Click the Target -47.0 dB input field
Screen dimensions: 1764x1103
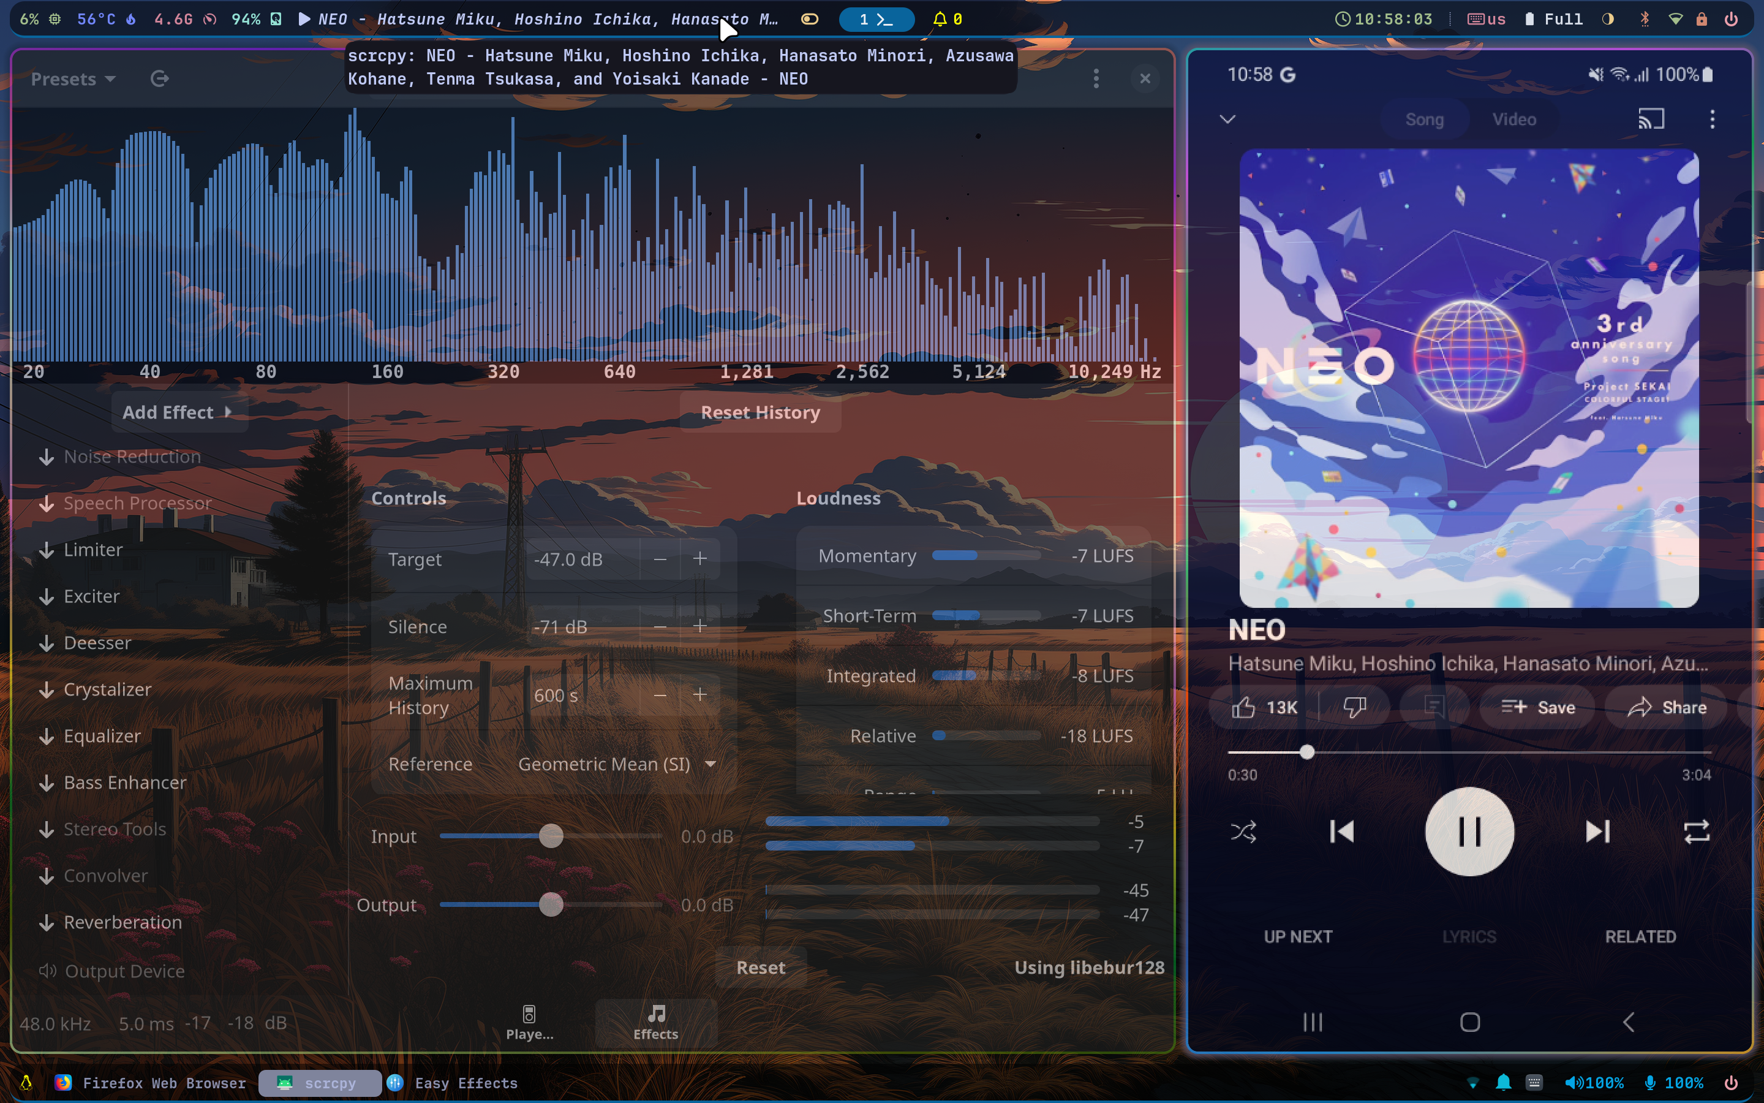point(583,559)
